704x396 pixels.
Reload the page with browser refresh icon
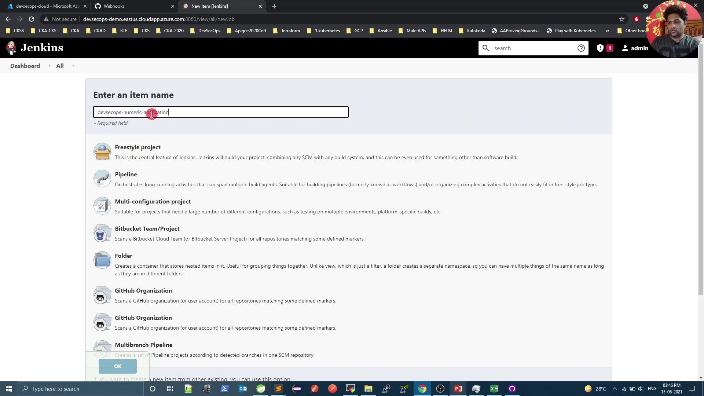pos(32,19)
